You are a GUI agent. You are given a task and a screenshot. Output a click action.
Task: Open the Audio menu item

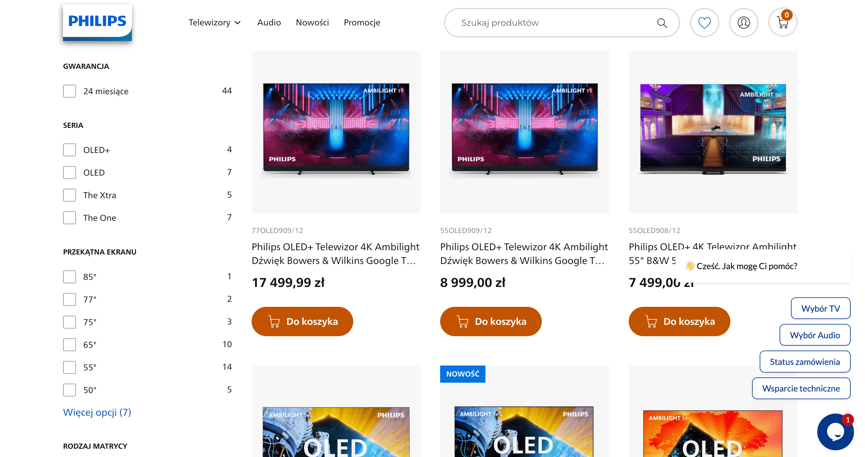(269, 22)
